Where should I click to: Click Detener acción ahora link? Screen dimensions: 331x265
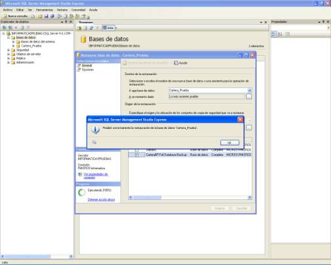click(x=101, y=200)
